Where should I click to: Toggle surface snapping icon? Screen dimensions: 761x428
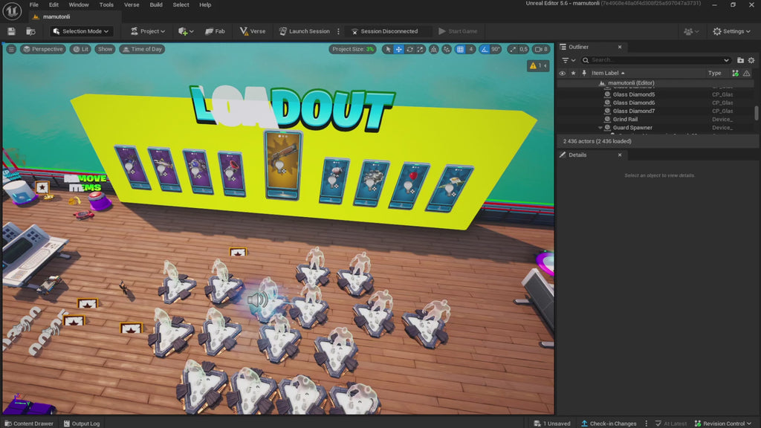pyautogui.click(x=447, y=49)
